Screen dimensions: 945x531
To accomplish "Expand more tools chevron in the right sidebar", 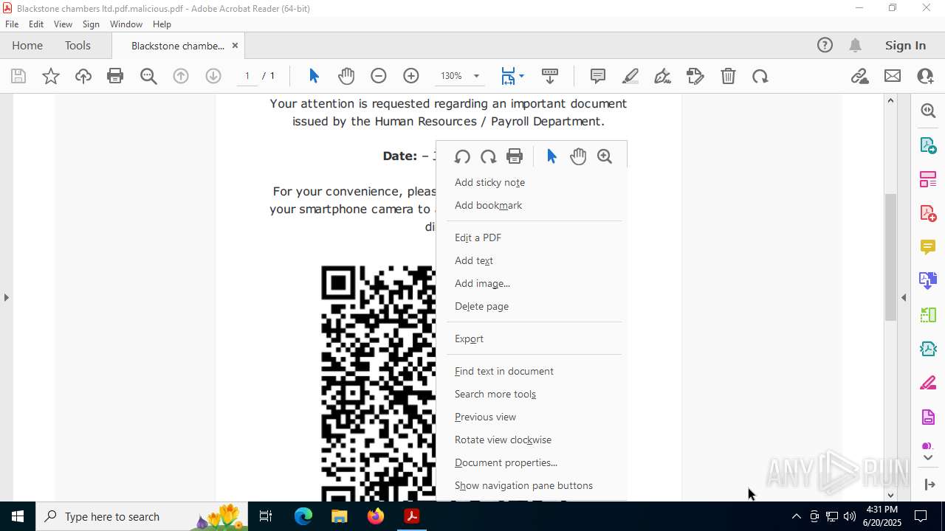I will pyautogui.click(x=928, y=457).
